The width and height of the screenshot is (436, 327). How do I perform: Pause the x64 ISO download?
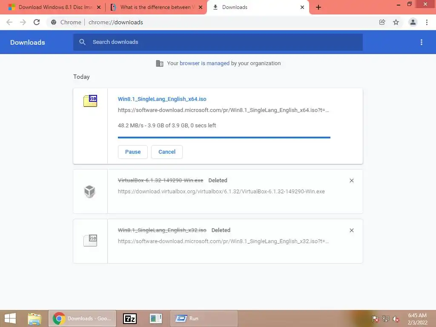tap(133, 152)
